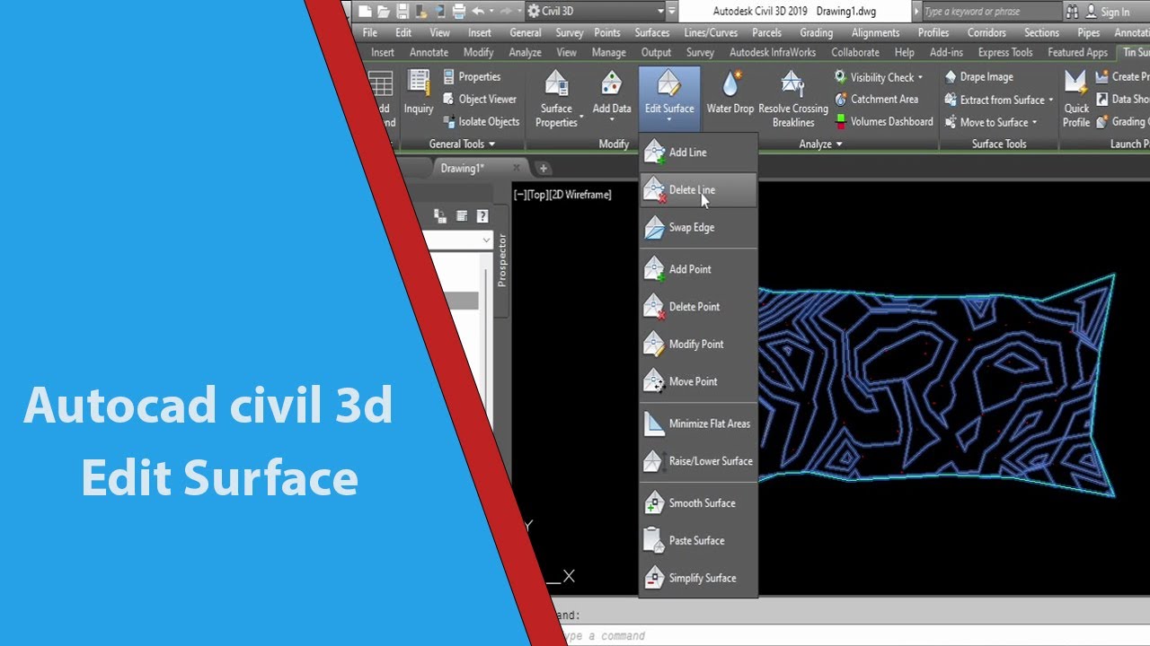Click the Simplify Surface icon
Screen dimensions: 1150x646
click(654, 579)
